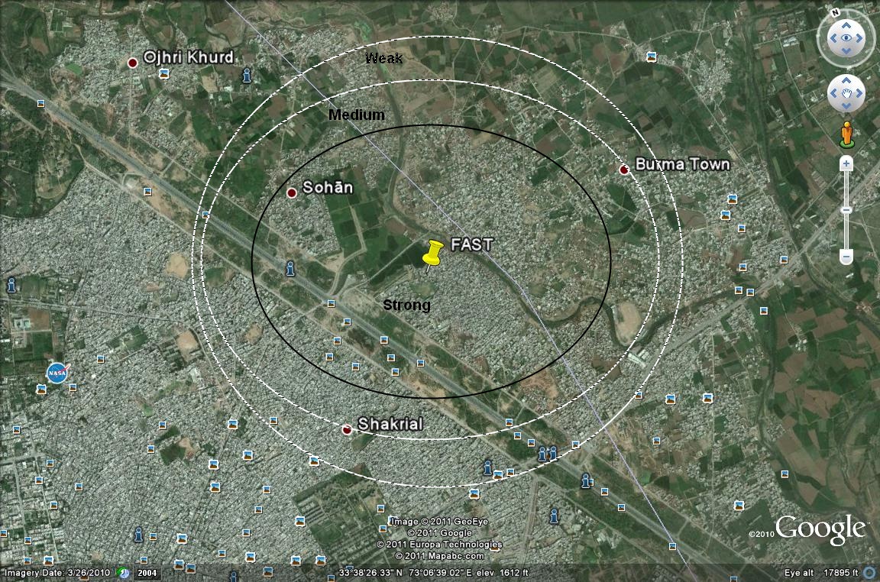
Task: Select the Sohan place marker dot
Action: (x=292, y=193)
